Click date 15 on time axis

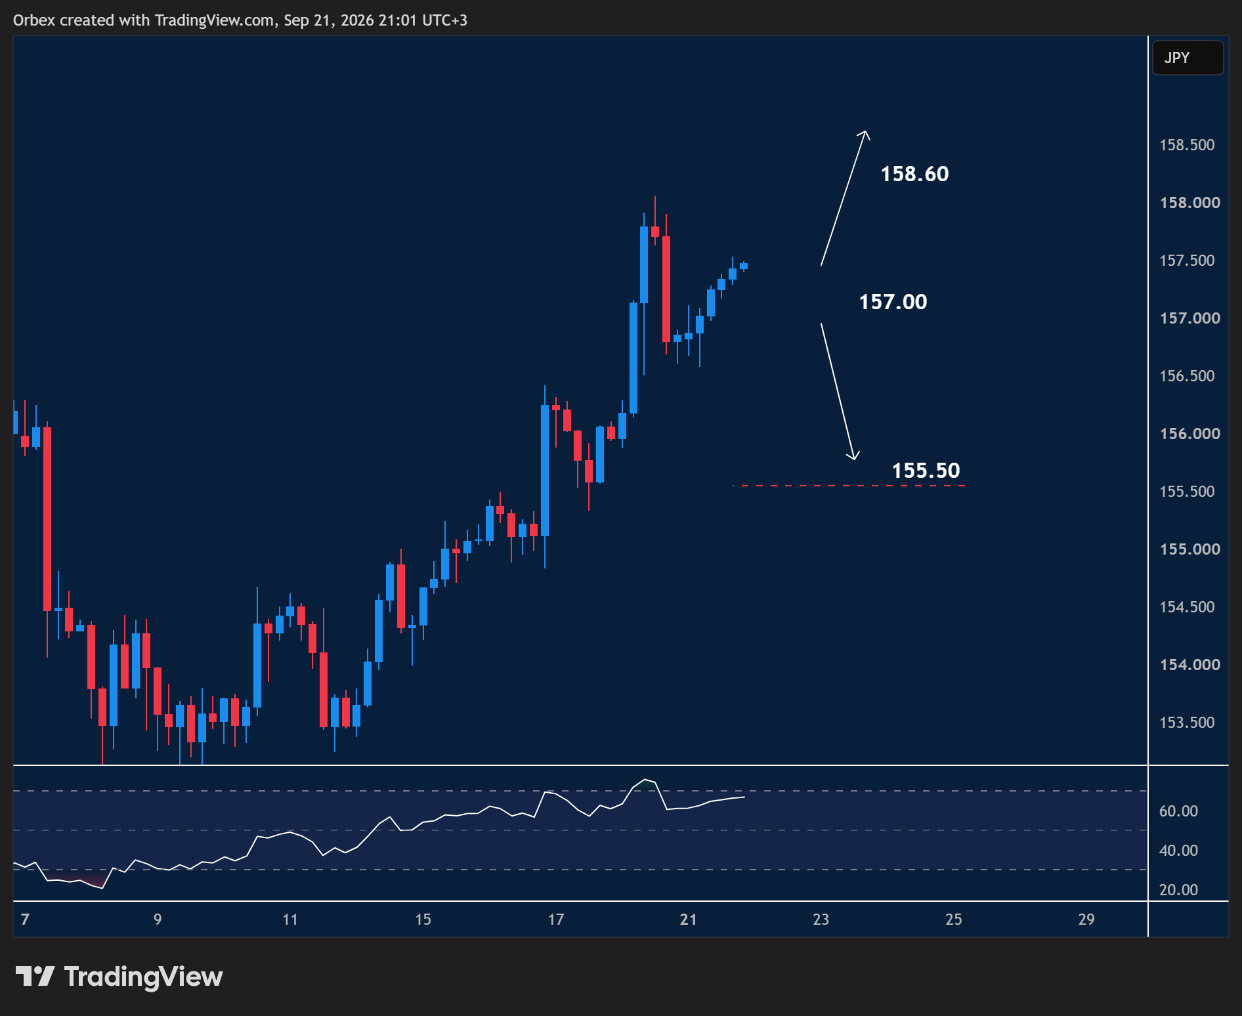pyautogui.click(x=423, y=920)
